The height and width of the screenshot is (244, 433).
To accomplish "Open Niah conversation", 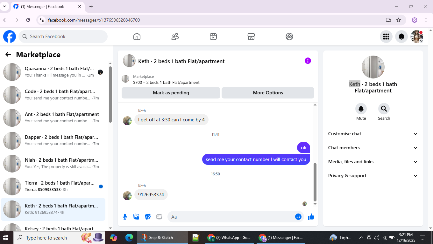I will tap(53, 164).
